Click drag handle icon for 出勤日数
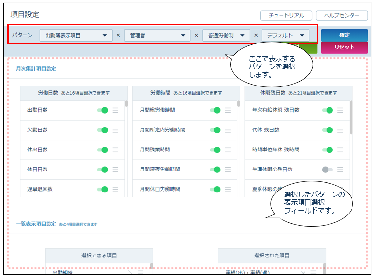 tap(115, 110)
